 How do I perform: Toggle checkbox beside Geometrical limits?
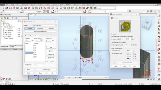[114, 62]
